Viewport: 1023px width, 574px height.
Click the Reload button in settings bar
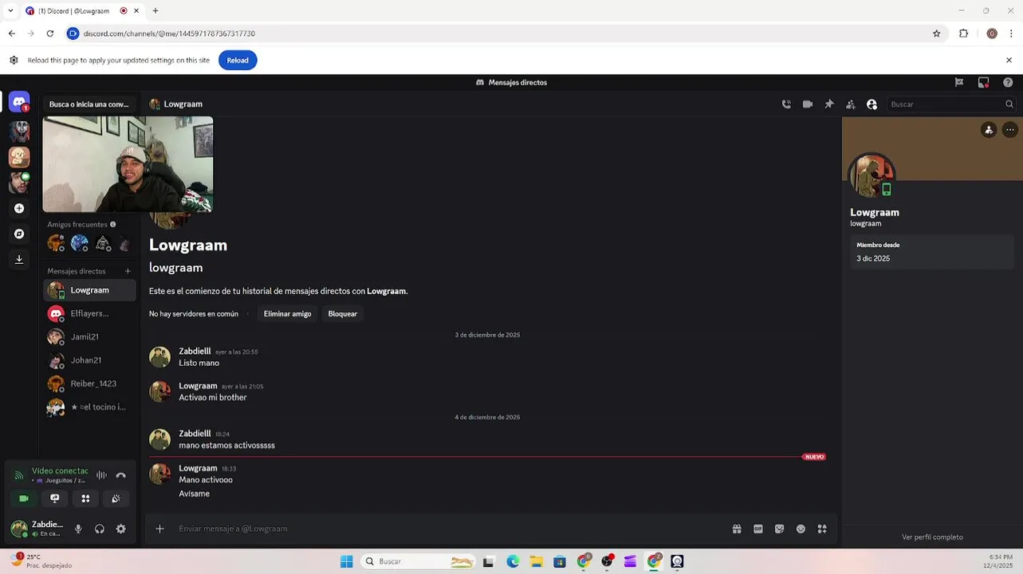coord(238,61)
